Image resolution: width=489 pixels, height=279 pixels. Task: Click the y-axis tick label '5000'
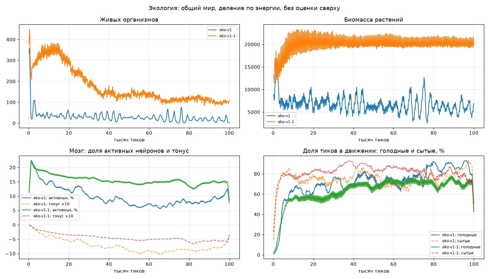point(254,112)
